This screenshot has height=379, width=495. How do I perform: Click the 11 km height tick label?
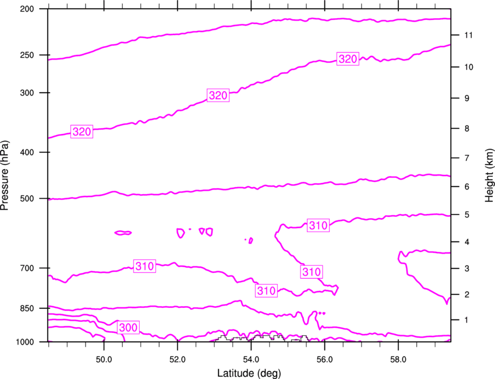coord(468,35)
